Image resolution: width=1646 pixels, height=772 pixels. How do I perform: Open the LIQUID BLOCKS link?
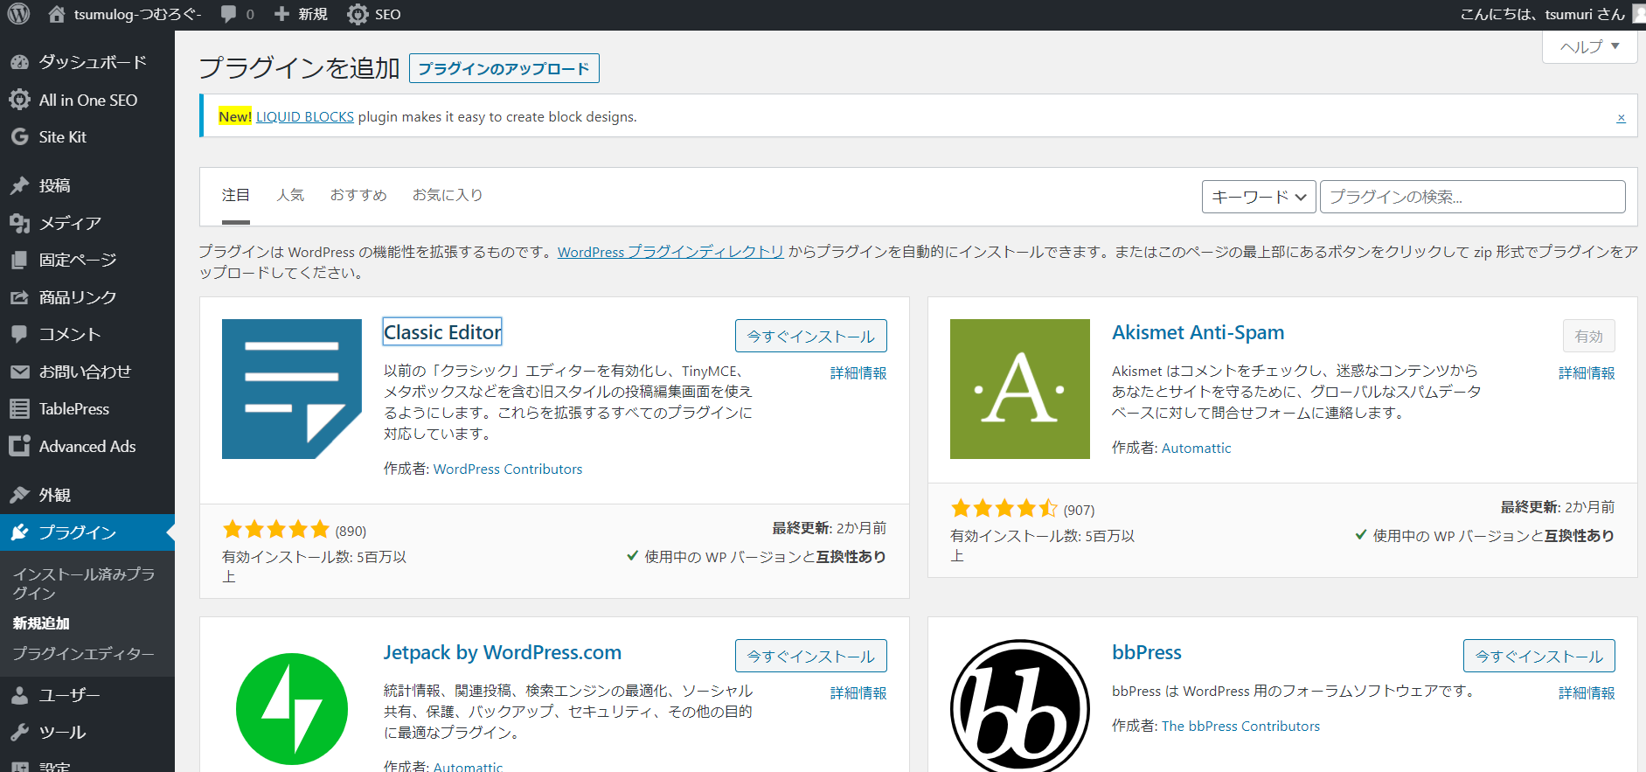305,117
